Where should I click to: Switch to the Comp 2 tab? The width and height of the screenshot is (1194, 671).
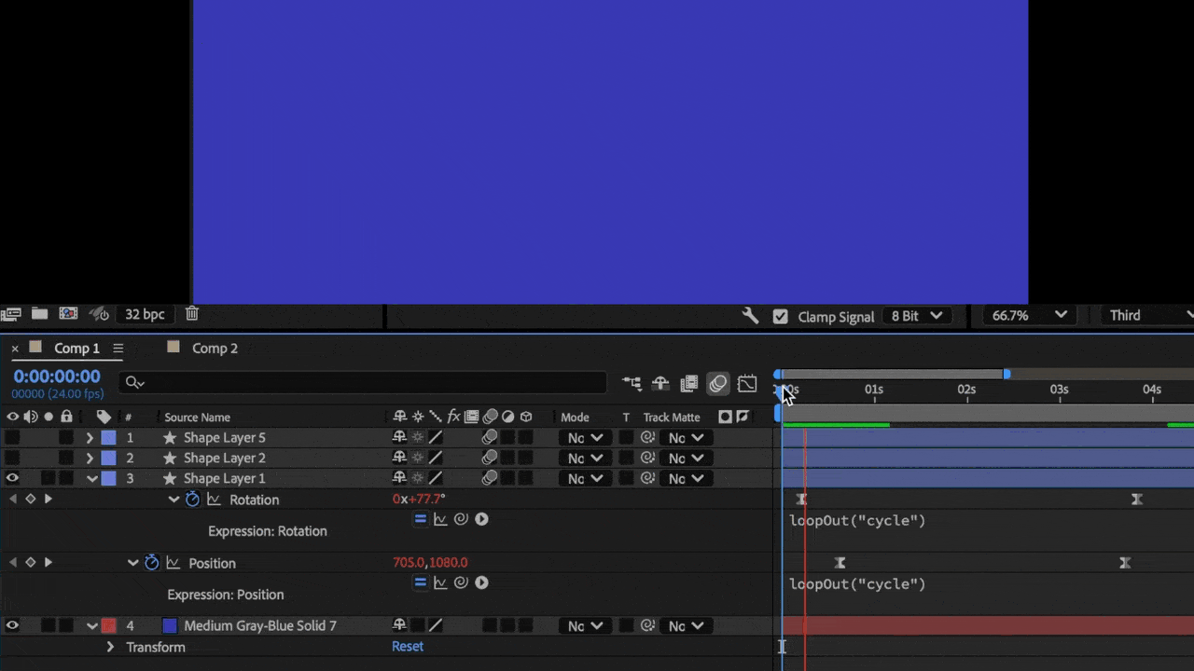(x=215, y=349)
